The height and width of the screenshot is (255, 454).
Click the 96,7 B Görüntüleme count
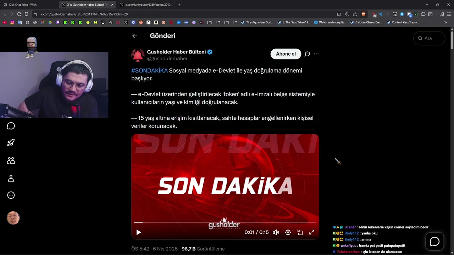(x=203, y=249)
